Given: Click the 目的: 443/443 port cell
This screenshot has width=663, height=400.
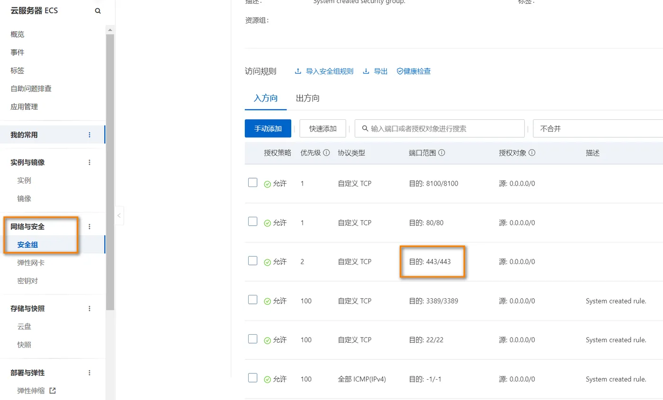Looking at the screenshot, I should pos(430,262).
